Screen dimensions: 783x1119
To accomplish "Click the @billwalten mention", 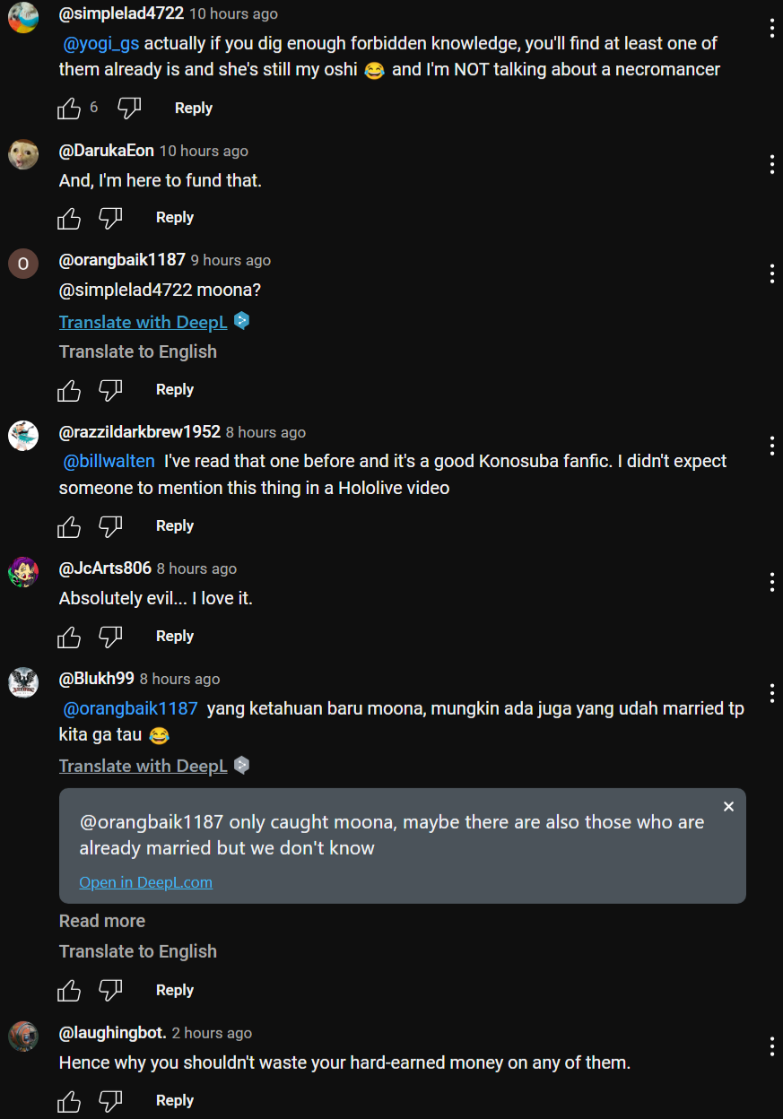I will [x=109, y=461].
